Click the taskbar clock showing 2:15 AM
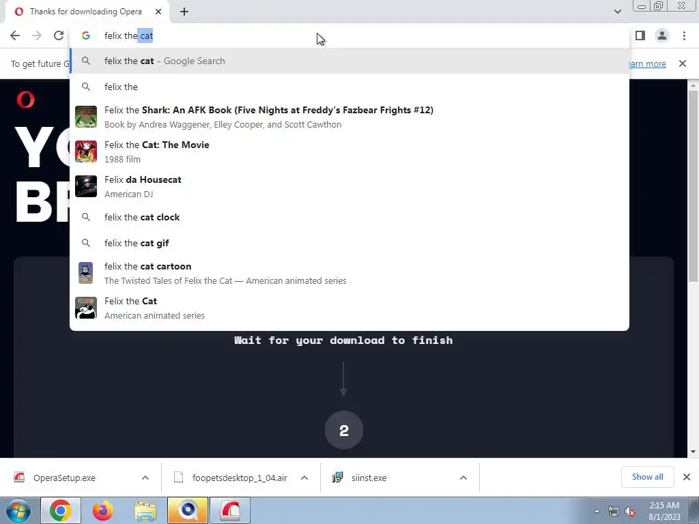Image resolution: width=699 pixels, height=524 pixels. (x=664, y=511)
